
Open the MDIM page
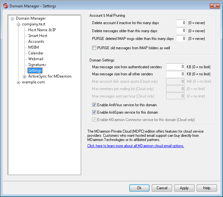point(33,47)
